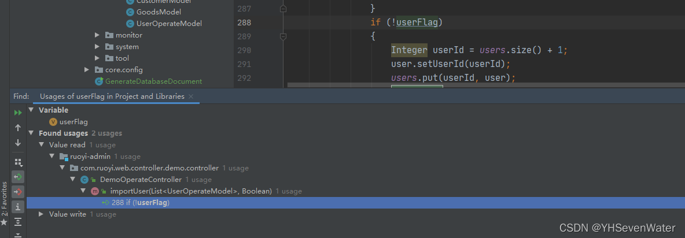Toggle the show write access filter
Image resolution: width=685 pixels, height=238 pixels.
(x=18, y=191)
